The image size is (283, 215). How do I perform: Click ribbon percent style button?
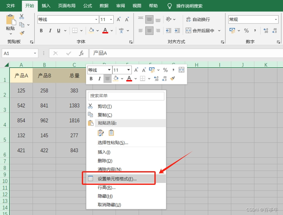point(246,30)
